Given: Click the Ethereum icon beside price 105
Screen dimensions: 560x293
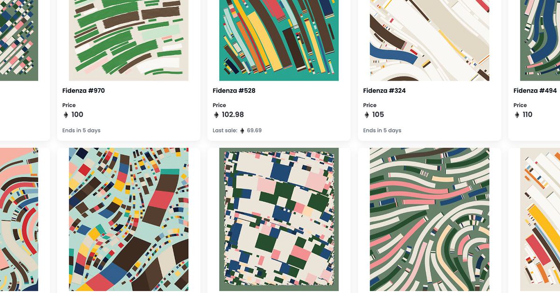Looking at the screenshot, I should [366, 115].
